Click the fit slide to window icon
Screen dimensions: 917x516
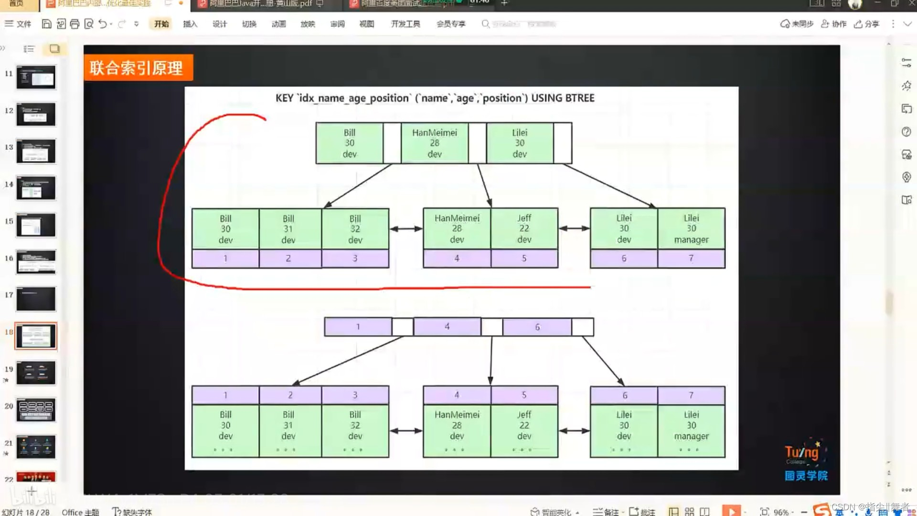pyautogui.click(x=764, y=512)
